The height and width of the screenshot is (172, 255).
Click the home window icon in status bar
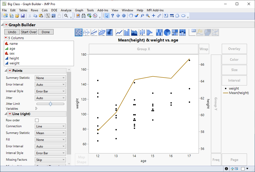pos(232,169)
